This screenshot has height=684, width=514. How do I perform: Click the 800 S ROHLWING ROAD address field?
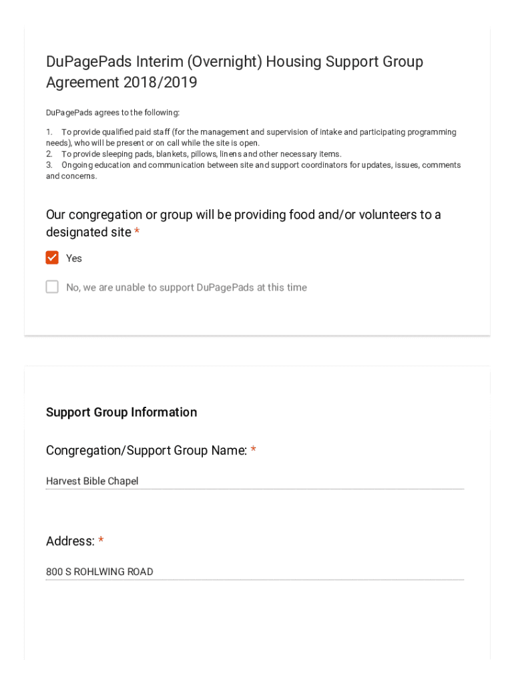(254, 572)
